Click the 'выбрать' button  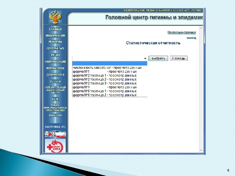coord(158,58)
